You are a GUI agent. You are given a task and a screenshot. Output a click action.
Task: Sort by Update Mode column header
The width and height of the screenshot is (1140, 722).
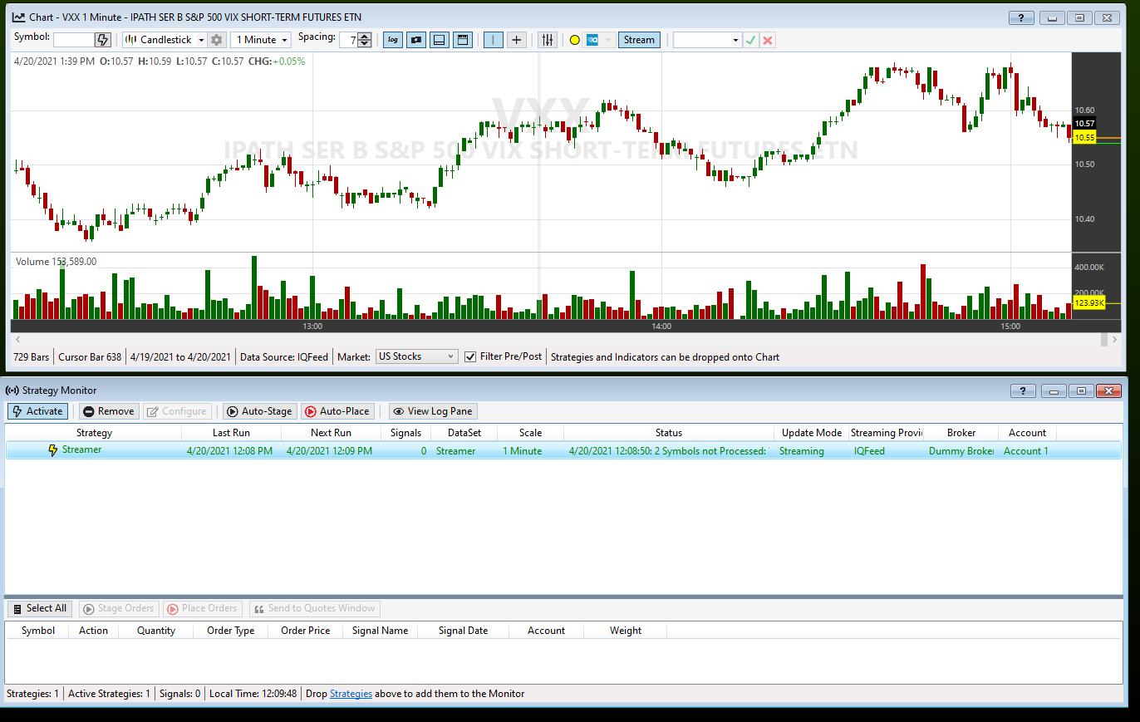[812, 433]
